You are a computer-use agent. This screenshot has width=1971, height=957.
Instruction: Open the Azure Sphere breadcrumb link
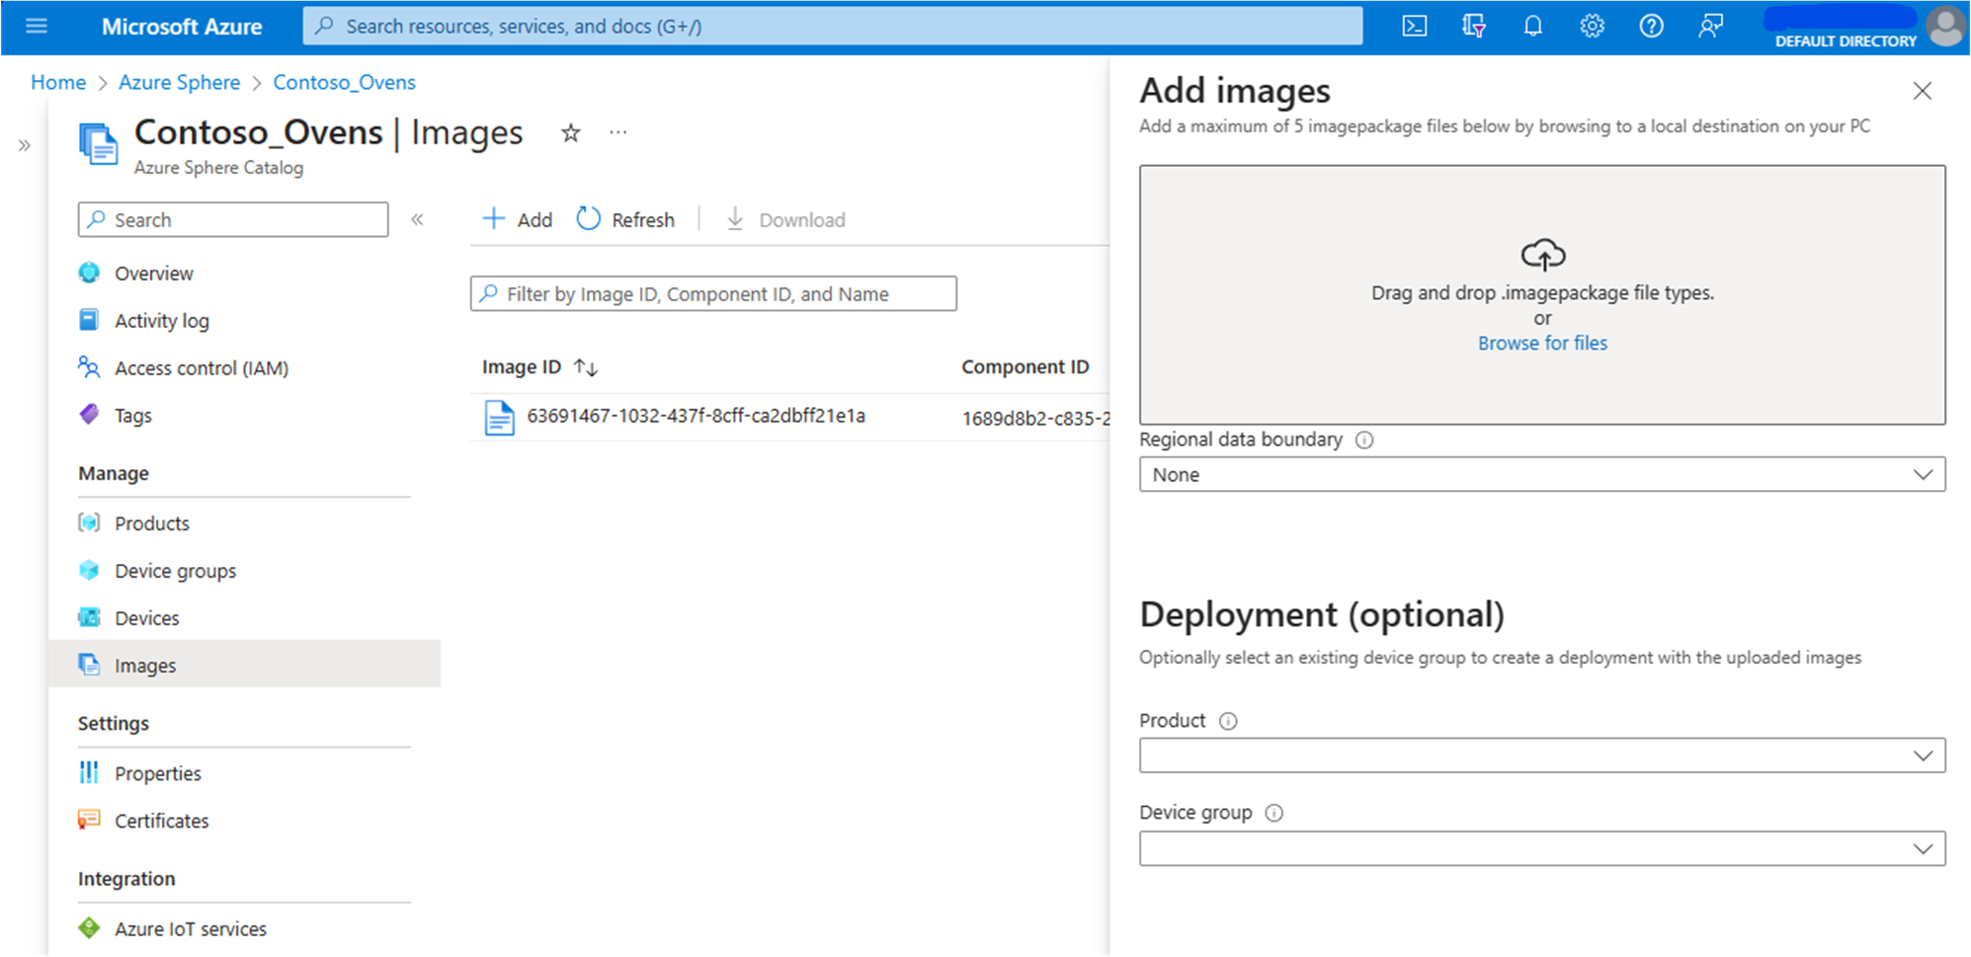pyautogui.click(x=179, y=82)
